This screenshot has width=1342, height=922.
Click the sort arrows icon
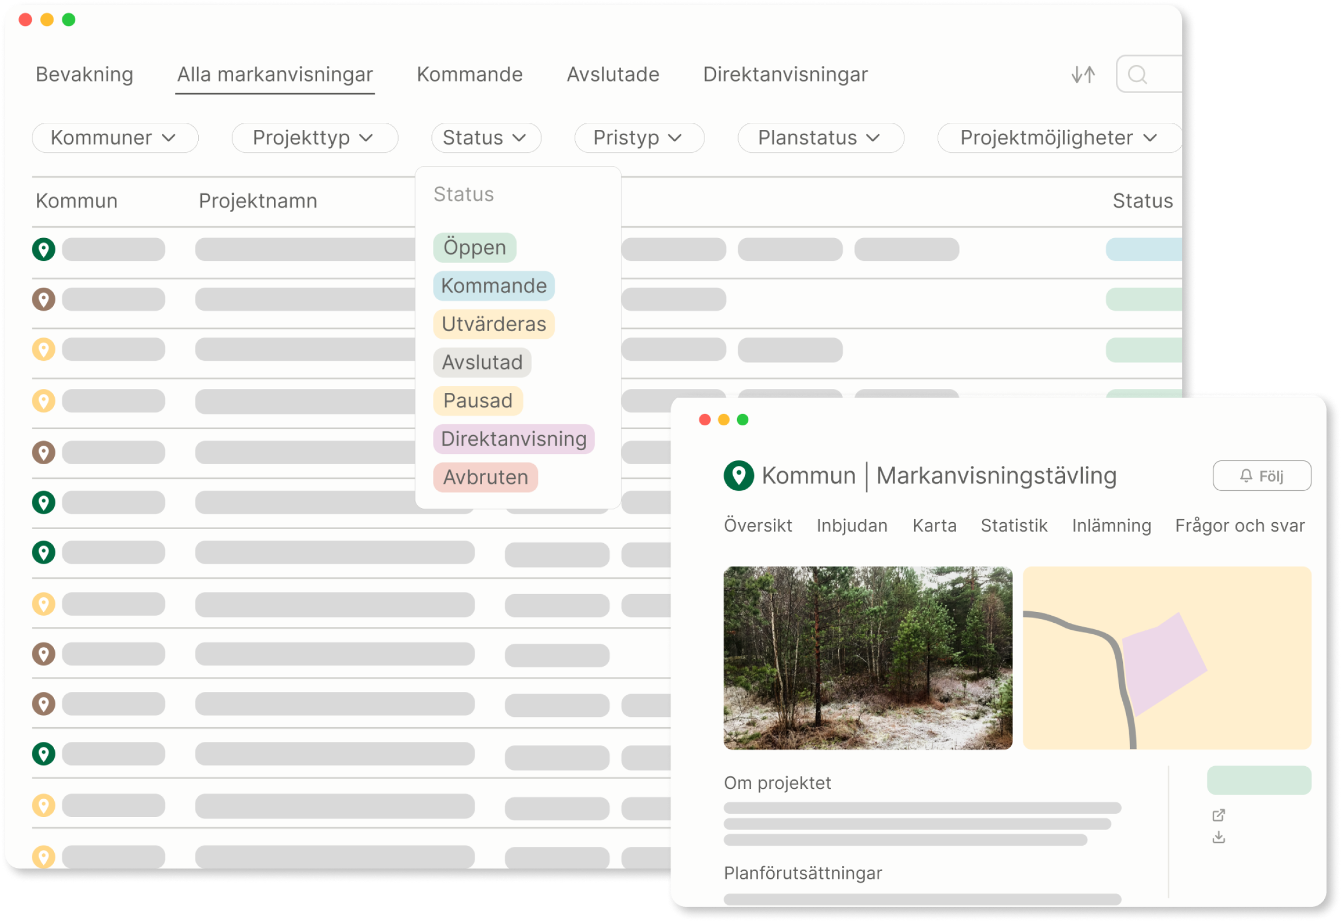[x=1083, y=75]
